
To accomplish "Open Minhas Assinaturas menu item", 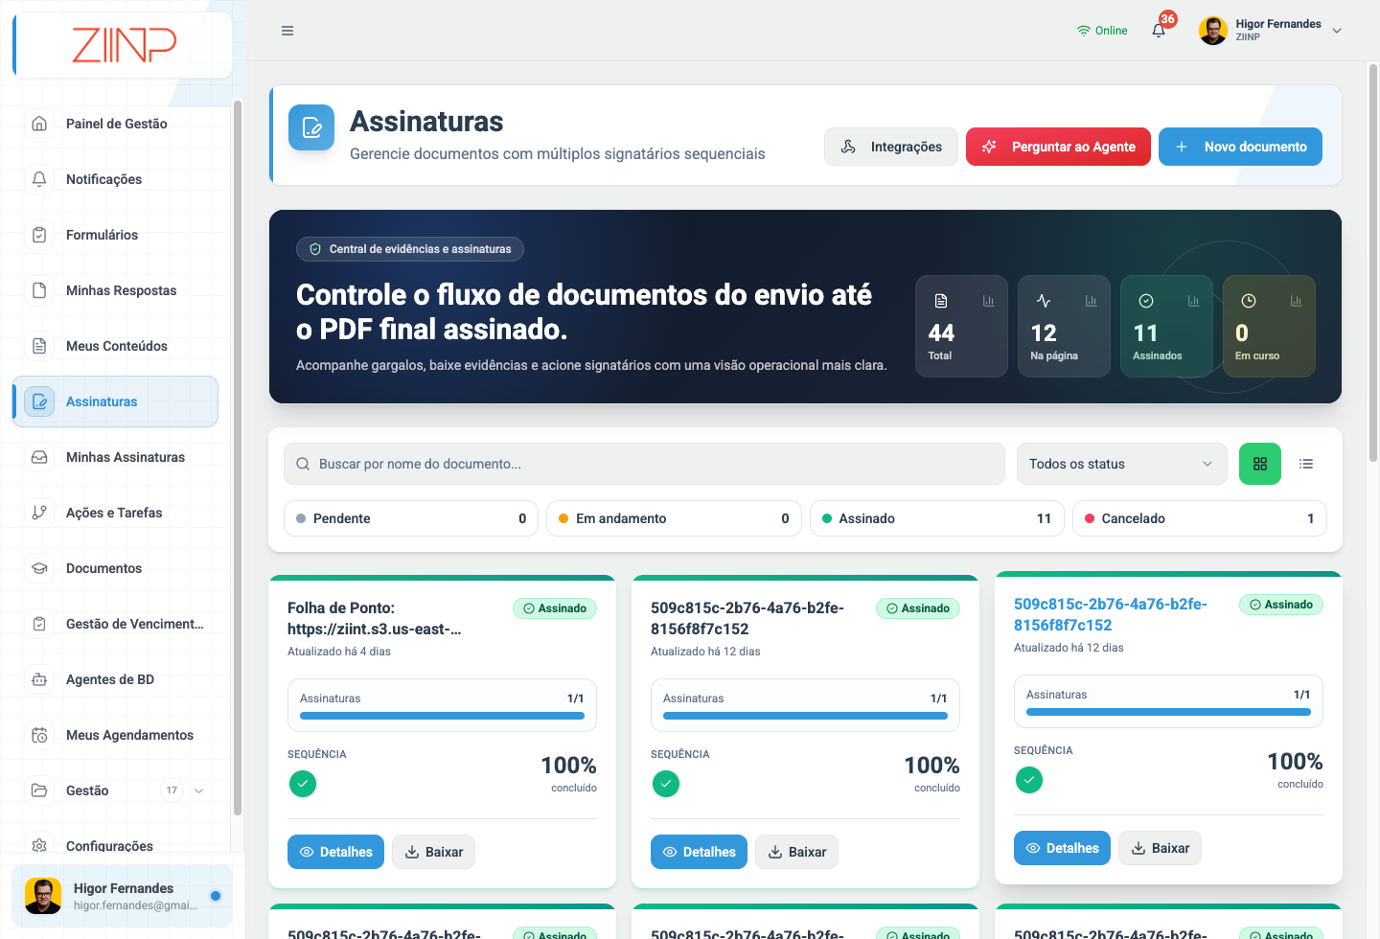I will [115, 457].
